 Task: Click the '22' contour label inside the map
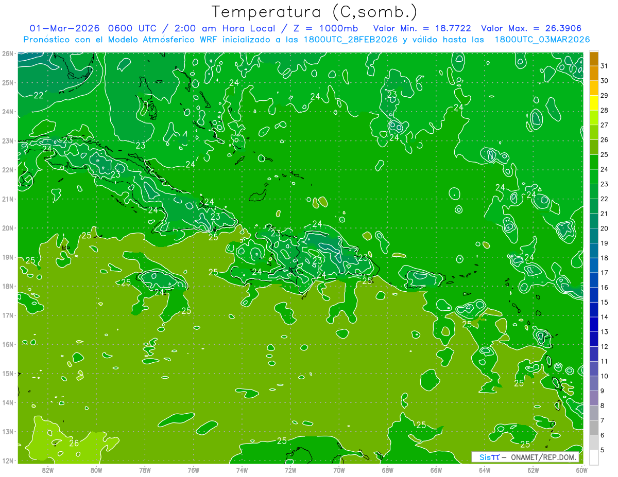(39, 95)
